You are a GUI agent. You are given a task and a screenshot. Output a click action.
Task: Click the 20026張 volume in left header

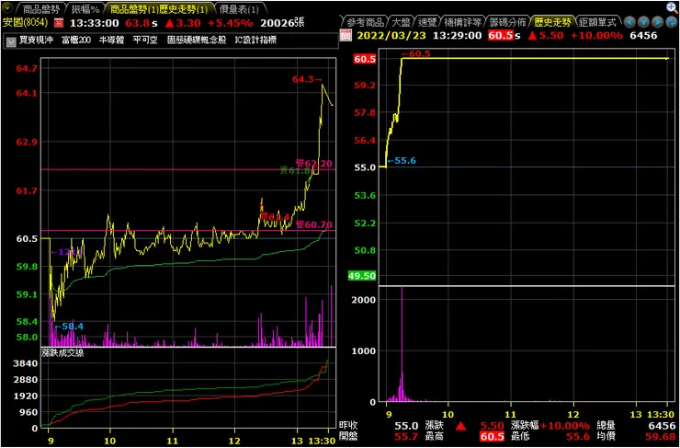pos(282,22)
